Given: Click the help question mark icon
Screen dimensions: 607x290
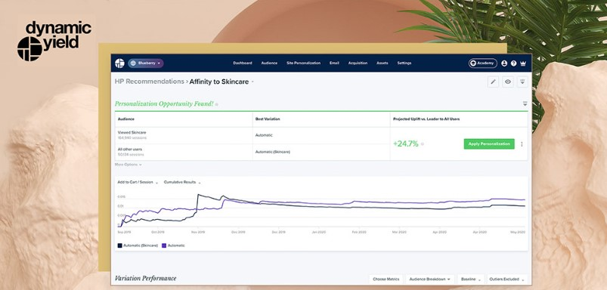Looking at the screenshot, I should click(x=514, y=63).
